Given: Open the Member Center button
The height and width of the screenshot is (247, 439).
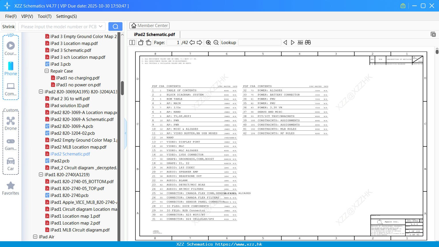Looking at the screenshot, I should [x=149, y=26].
